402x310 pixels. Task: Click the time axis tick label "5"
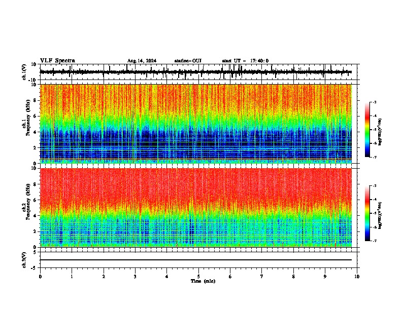click(198, 277)
